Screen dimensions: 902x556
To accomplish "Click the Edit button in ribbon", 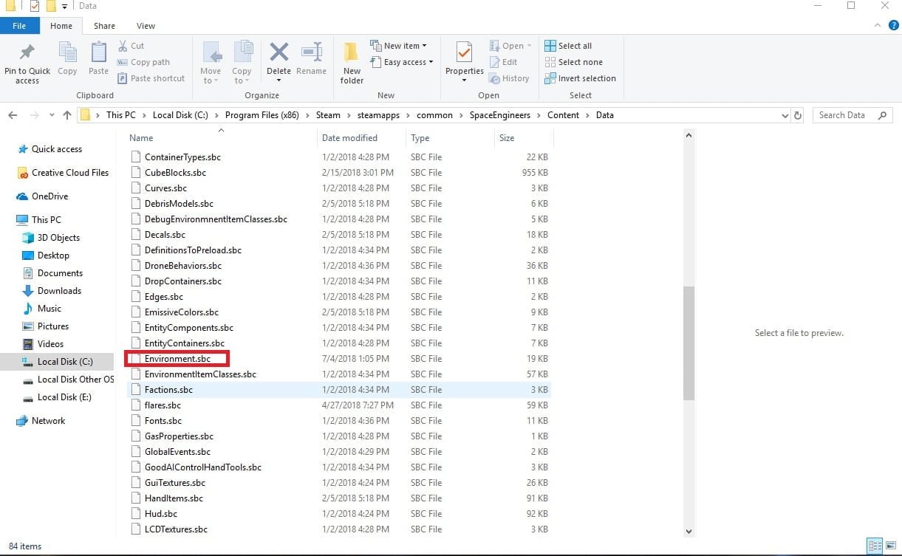I will (502, 62).
